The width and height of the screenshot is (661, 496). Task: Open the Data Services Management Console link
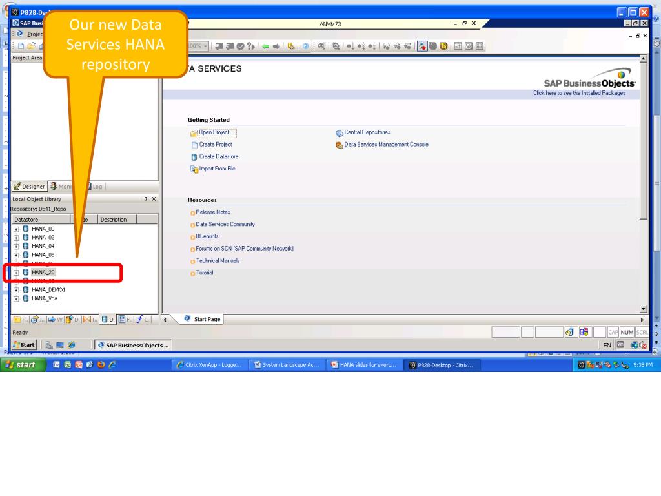coord(386,144)
